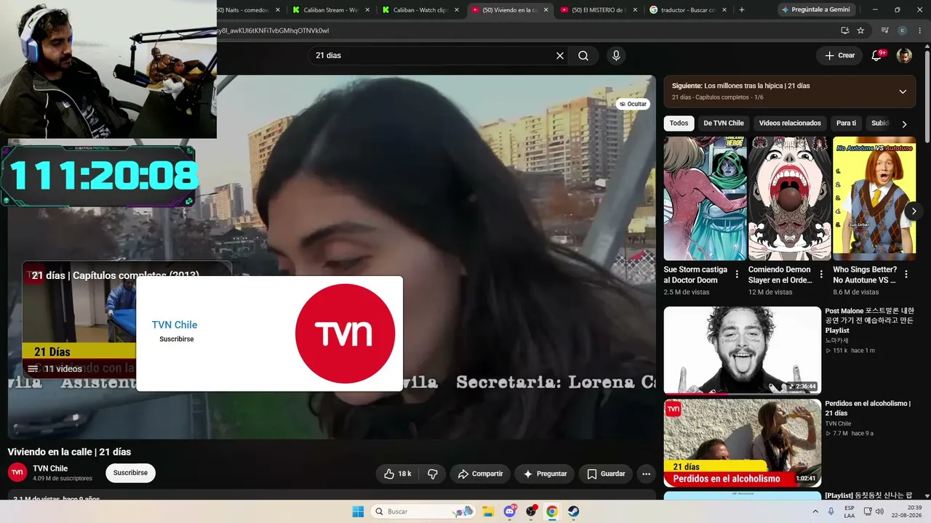Viewport: 931px width, 523px height.
Task: Open a new browser tab
Action: click(x=742, y=9)
